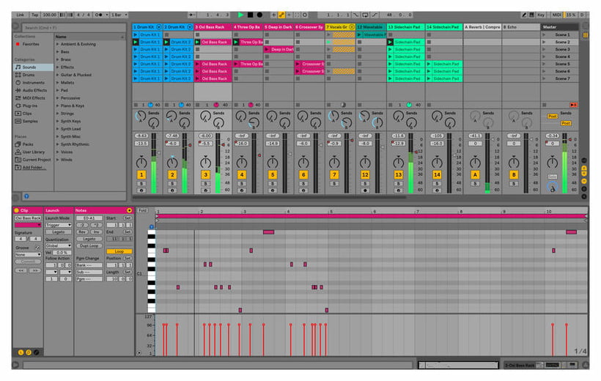Viewport: 601px width, 381px height.
Task: Click the Master Stop All Clips button
Action: point(544,105)
